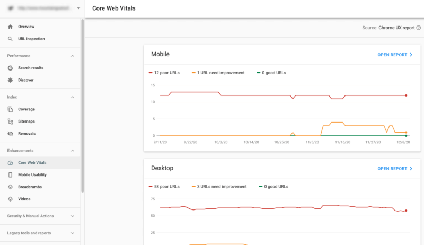Click the Sitemaps tree icon
Image resolution: width=424 pixels, height=245 pixels.
click(10, 121)
